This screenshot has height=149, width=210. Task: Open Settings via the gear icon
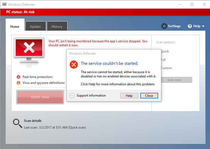(x=164, y=26)
